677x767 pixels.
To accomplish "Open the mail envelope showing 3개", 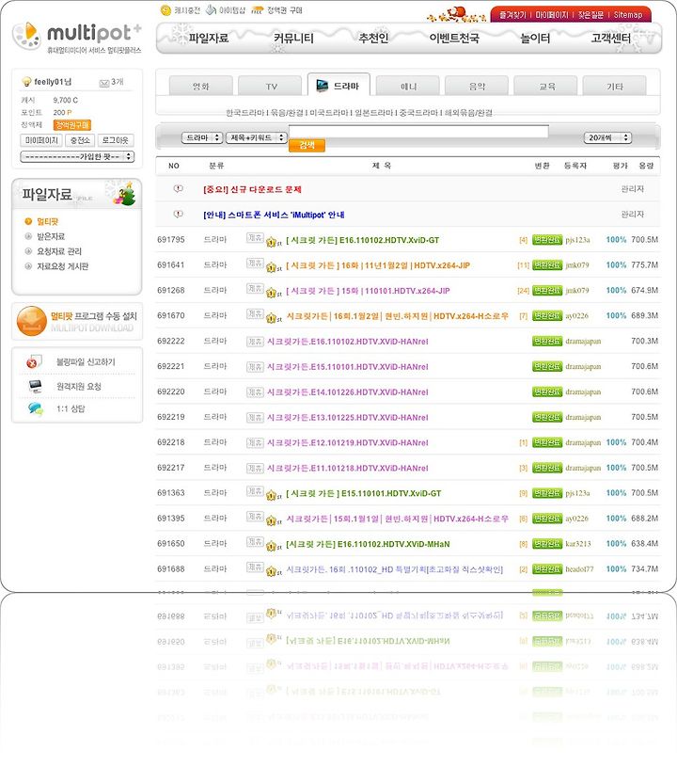I will pos(104,83).
